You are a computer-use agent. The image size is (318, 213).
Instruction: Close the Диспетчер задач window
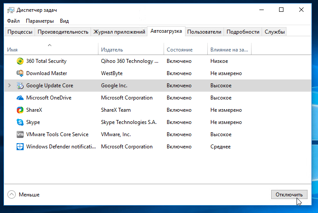[x=301, y=10]
